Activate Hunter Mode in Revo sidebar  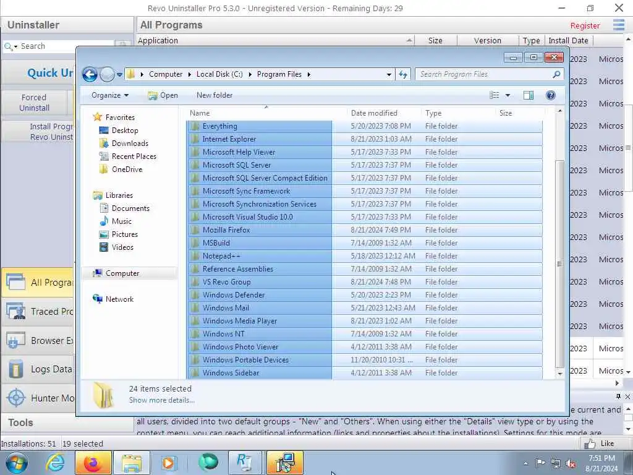tap(39, 398)
